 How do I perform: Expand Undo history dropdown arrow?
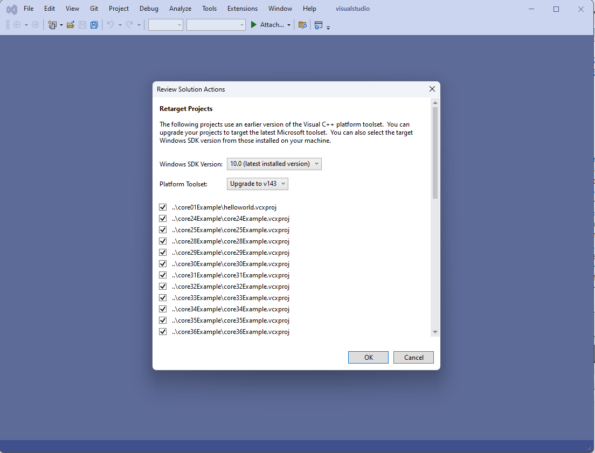tap(120, 25)
